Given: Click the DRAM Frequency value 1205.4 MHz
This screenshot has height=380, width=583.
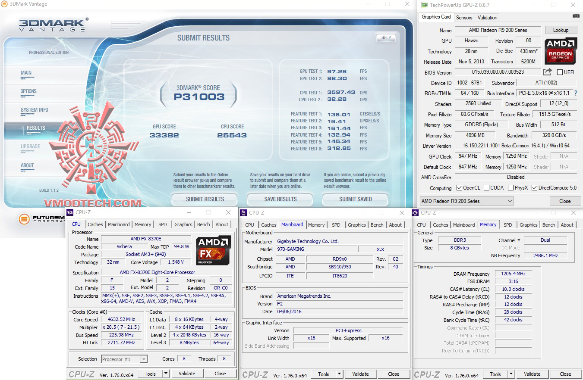Looking at the screenshot, I should [x=513, y=274].
